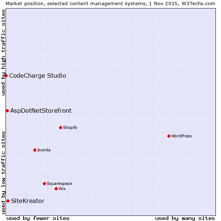The width and height of the screenshot is (221, 221).
Task: Click the SiteKreator red diamond marker
Action: [8, 201]
